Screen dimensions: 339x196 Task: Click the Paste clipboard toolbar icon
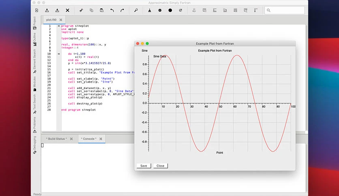pos(102,11)
